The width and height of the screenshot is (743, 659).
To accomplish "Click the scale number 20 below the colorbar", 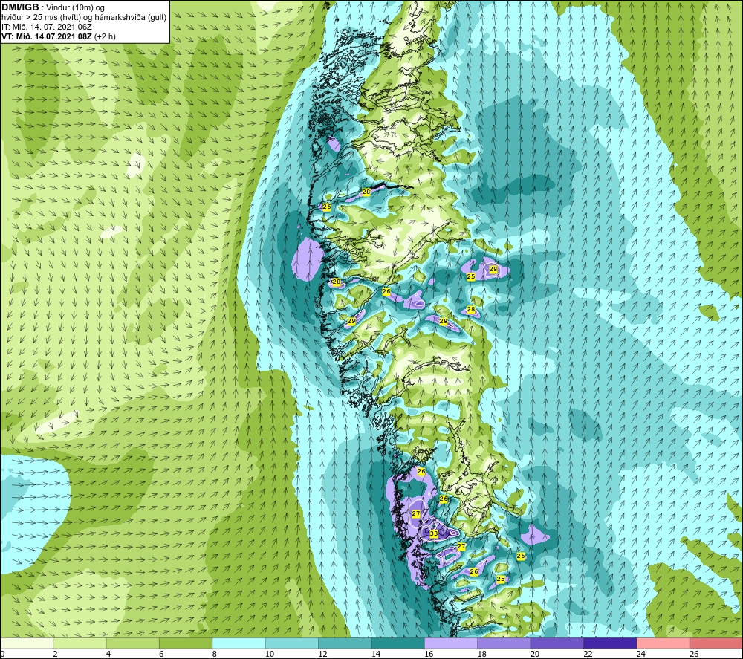I will (535, 655).
